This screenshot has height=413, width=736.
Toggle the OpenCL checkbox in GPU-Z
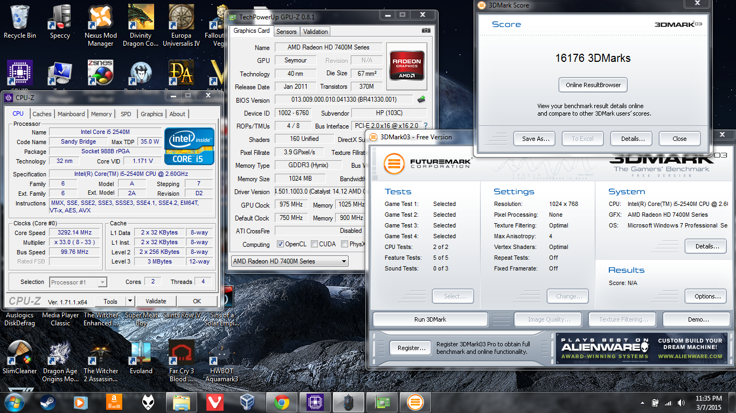coord(280,244)
